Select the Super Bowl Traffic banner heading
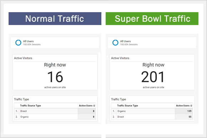 pyautogui.click(x=152, y=19)
